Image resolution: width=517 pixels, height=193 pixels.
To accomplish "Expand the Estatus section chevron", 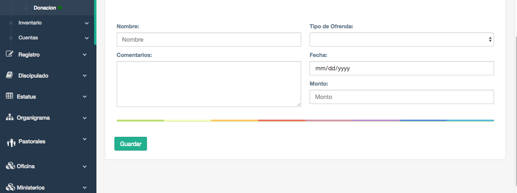I will tap(85, 97).
